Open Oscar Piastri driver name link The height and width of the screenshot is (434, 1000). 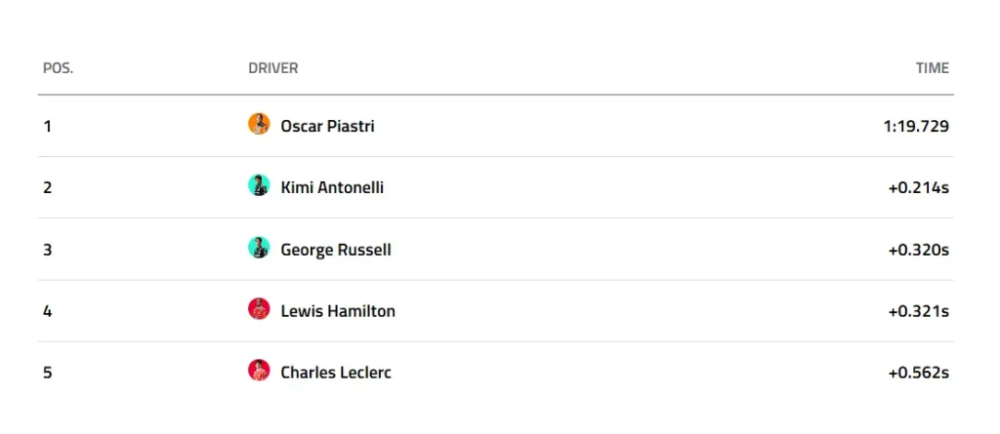pyautogui.click(x=327, y=126)
